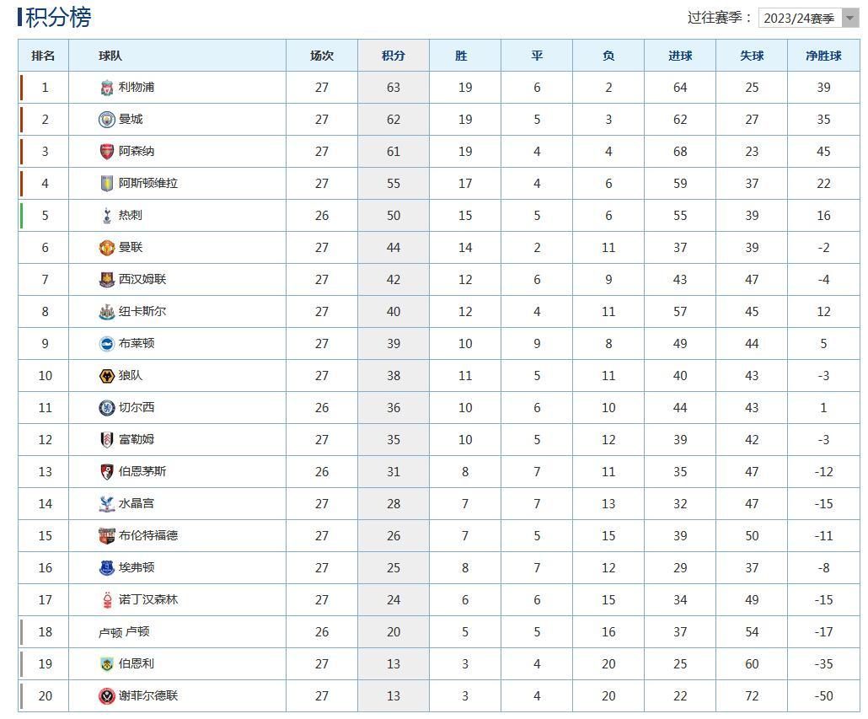Click the Manchester City (曼城) crest
Screen dimensions: 868x719
pyautogui.click(x=107, y=120)
